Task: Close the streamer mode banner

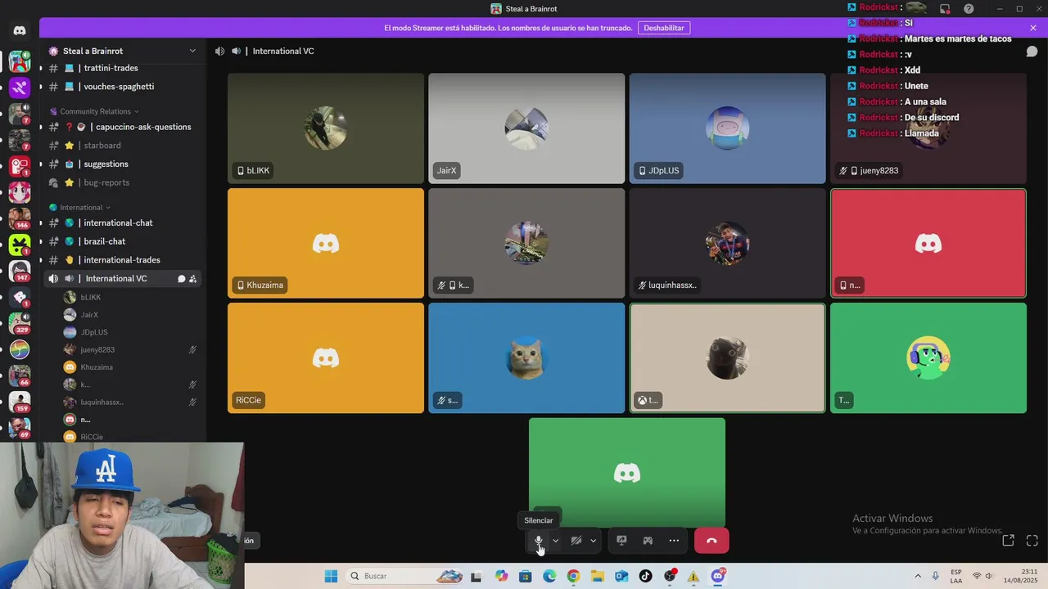Action: point(1033,28)
